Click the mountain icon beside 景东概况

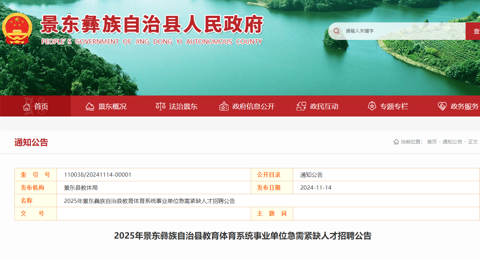tap(90, 106)
